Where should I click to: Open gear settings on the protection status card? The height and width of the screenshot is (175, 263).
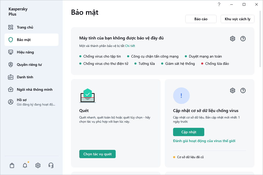click(x=232, y=38)
